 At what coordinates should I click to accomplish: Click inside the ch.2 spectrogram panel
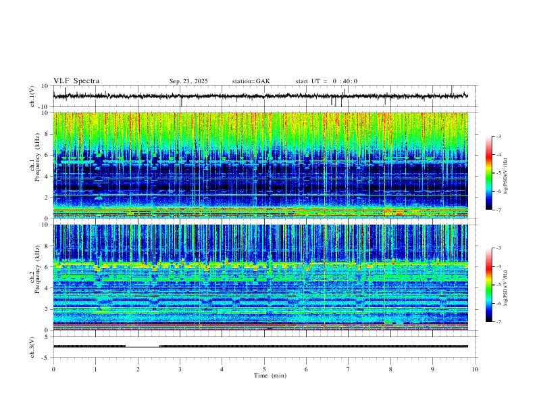[x=260, y=277]
